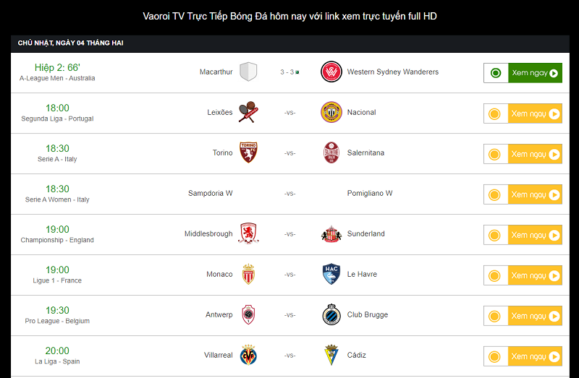Select the yellow circle on Monaco vs Le Havre row

[x=496, y=275]
